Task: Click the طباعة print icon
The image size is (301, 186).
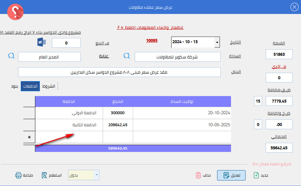Action: pyautogui.click(x=18, y=175)
